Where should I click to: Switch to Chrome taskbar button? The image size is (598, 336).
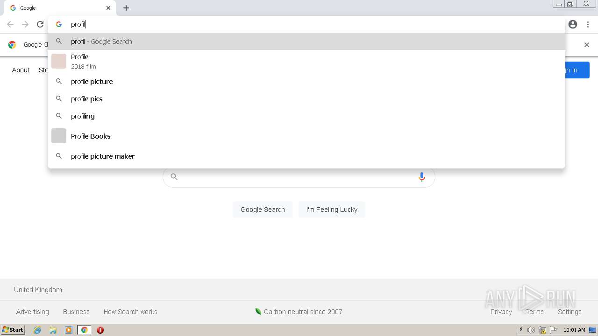pos(84,330)
